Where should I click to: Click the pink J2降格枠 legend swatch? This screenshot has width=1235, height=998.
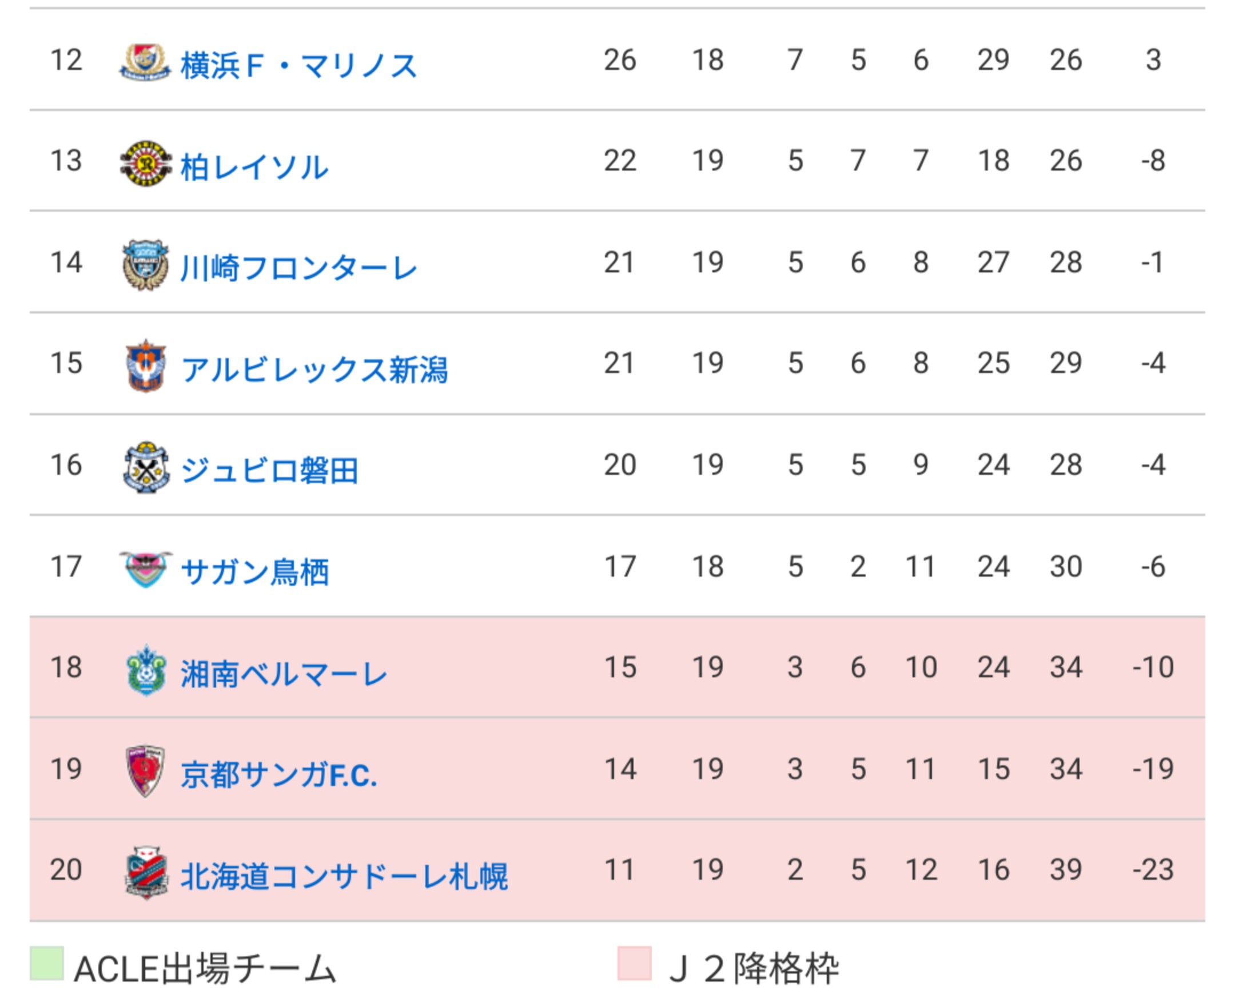point(635,963)
